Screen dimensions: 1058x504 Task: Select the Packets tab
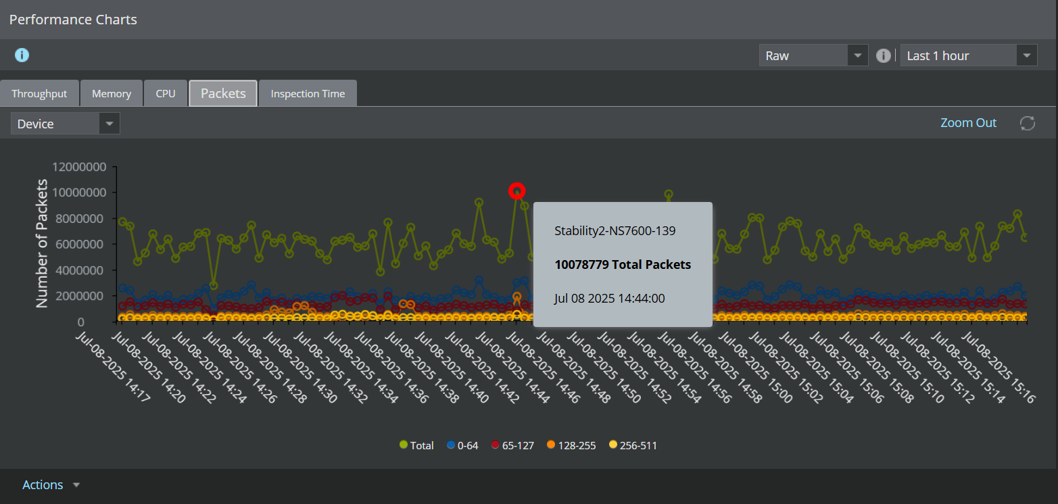(223, 93)
